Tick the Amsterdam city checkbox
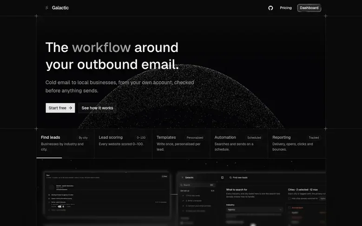Screen dimensions: 362x226 click(290, 207)
